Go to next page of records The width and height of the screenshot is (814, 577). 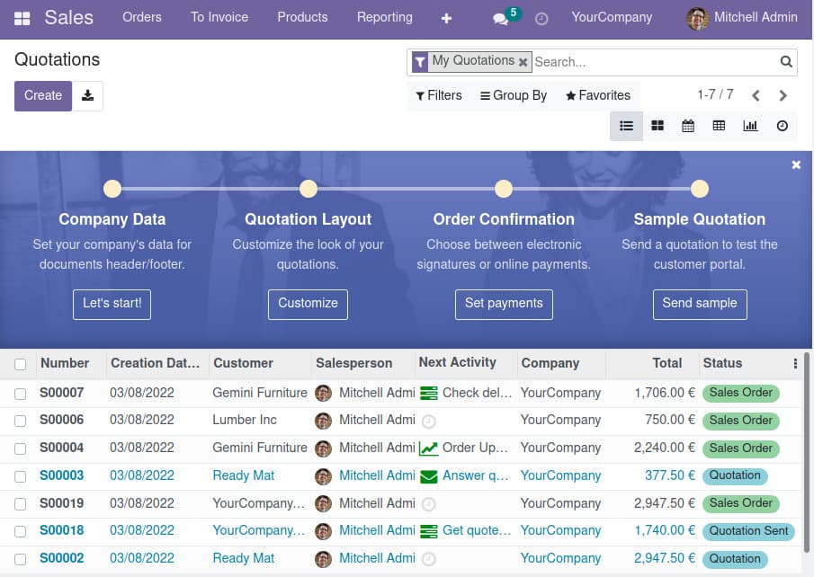[783, 96]
